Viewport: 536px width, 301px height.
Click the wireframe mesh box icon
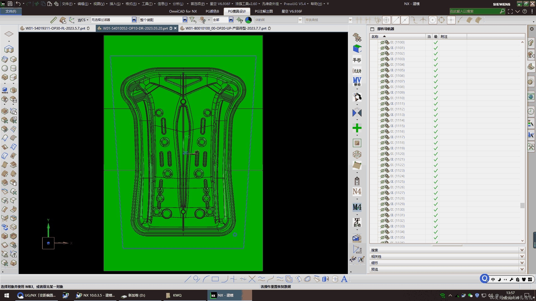click(x=357, y=154)
